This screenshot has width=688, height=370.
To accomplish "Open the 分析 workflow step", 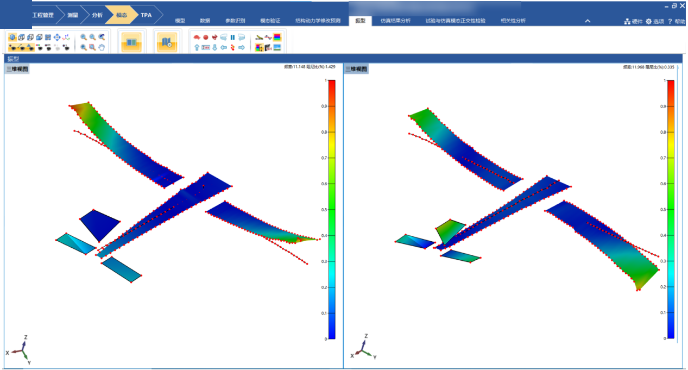I will [97, 15].
